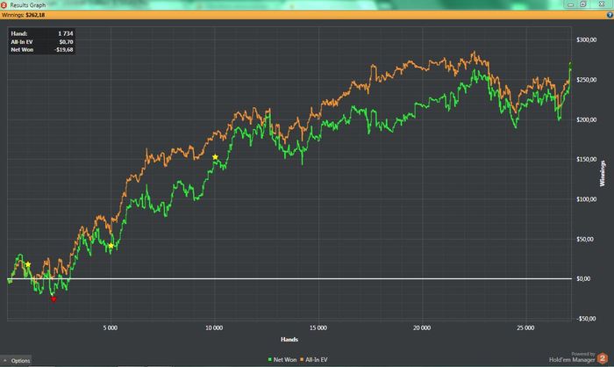This screenshot has width=614, height=367.
Task: Click the Hand value 1 734
Action: [66, 33]
